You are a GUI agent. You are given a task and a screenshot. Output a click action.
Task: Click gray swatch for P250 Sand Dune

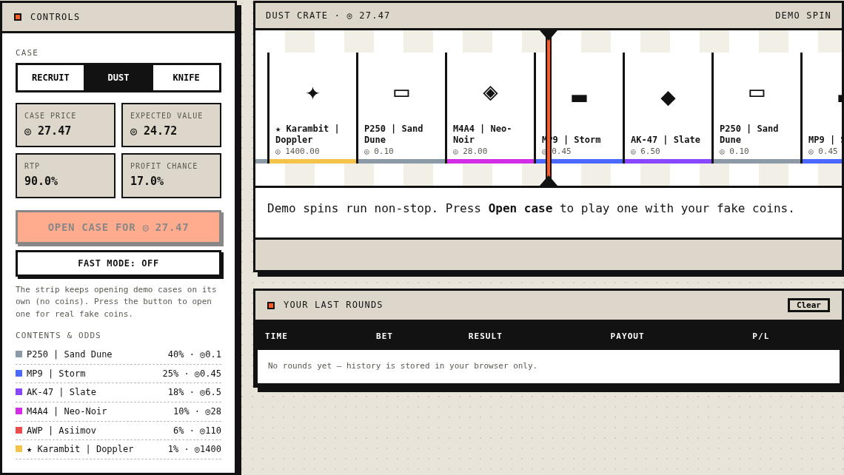[19, 354]
